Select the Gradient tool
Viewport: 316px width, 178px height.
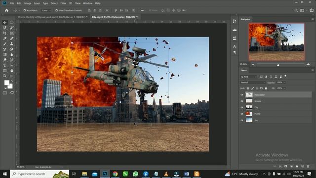point(5,54)
